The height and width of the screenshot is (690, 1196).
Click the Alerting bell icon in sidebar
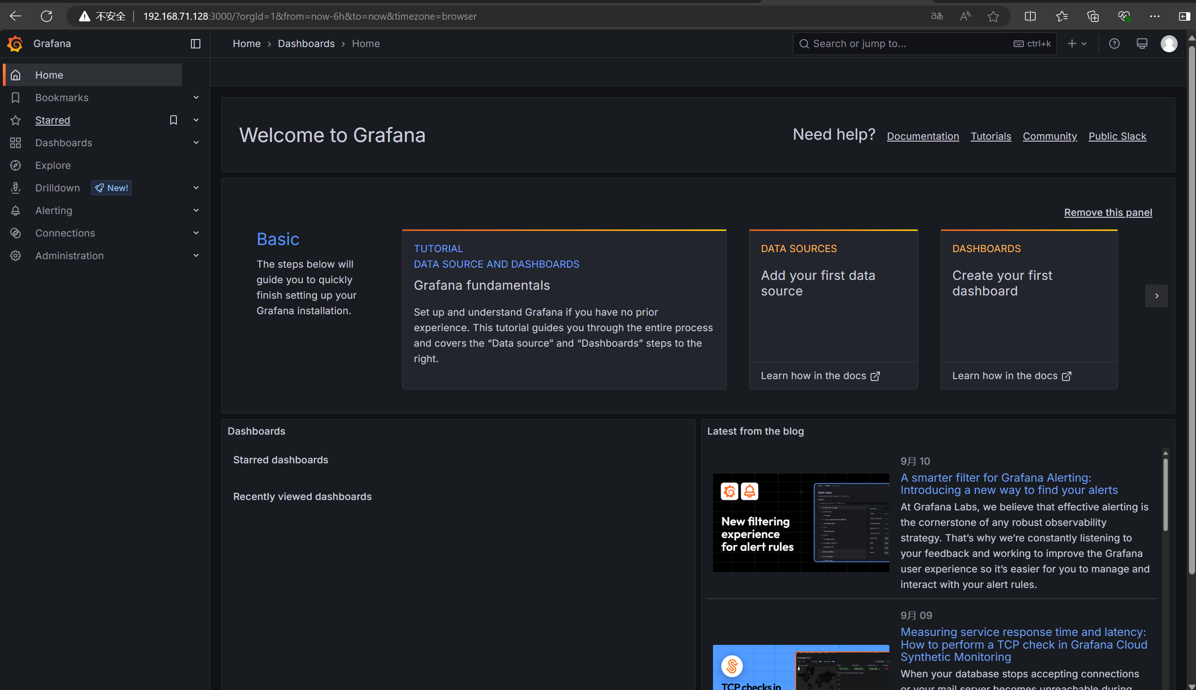[x=16, y=210]
